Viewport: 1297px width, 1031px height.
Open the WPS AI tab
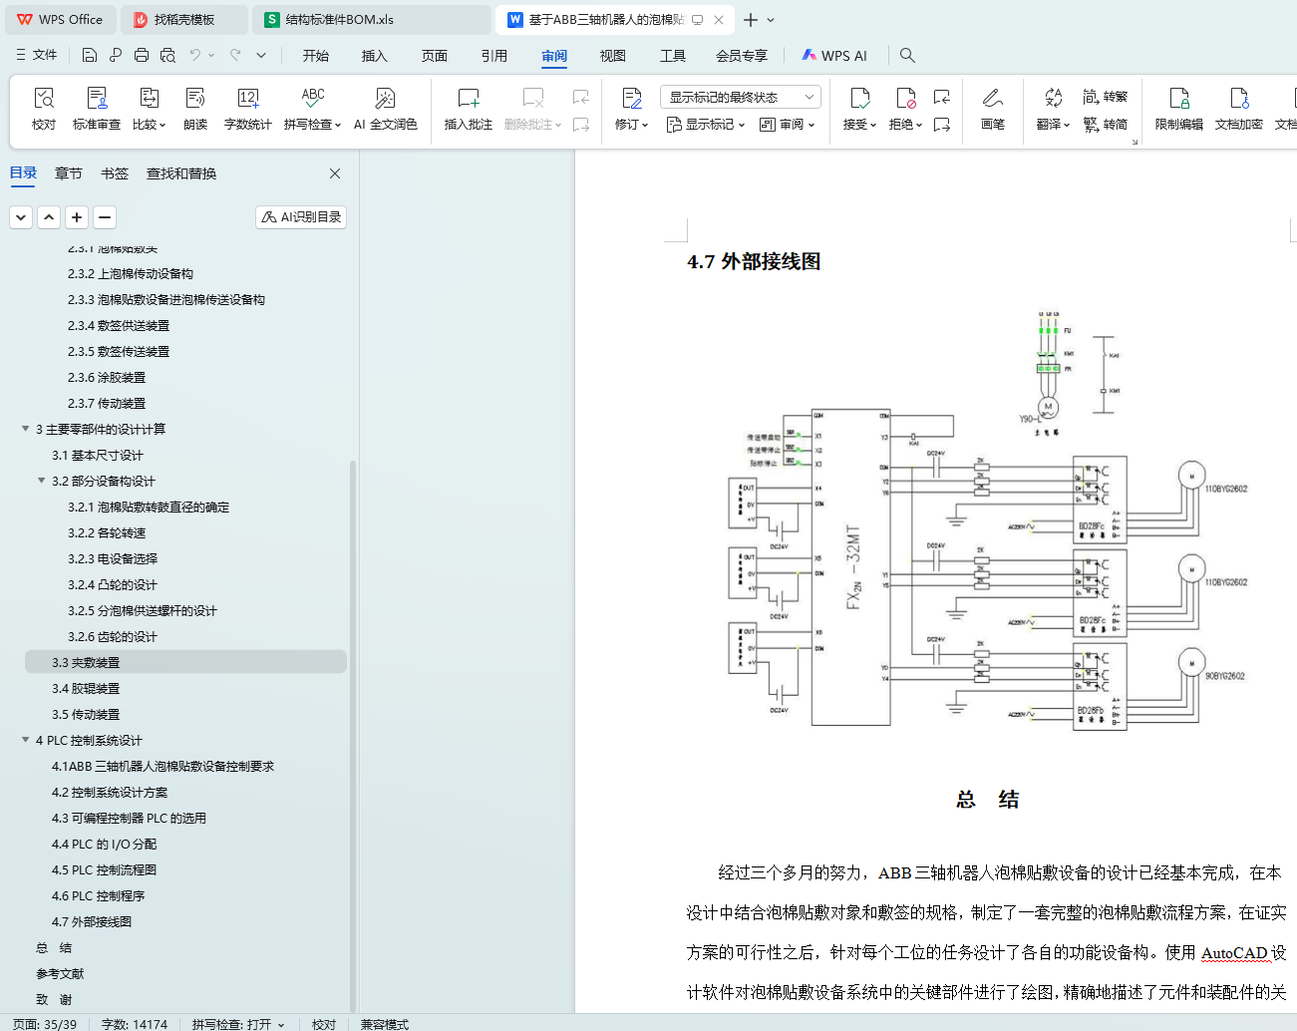[x=834, y=56]
